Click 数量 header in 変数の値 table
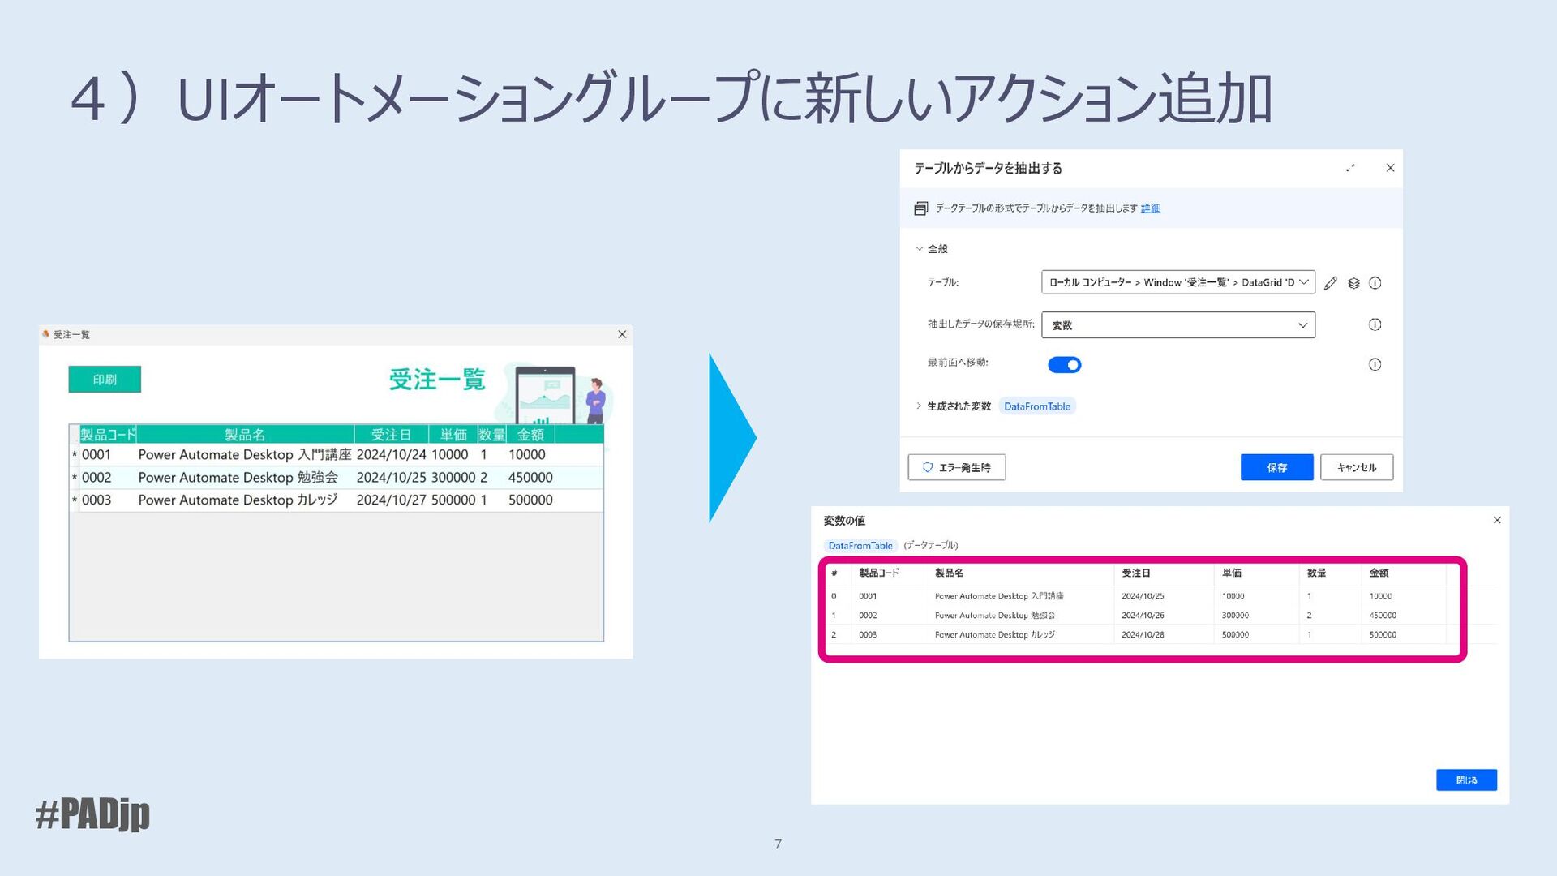 point(1316,573)
